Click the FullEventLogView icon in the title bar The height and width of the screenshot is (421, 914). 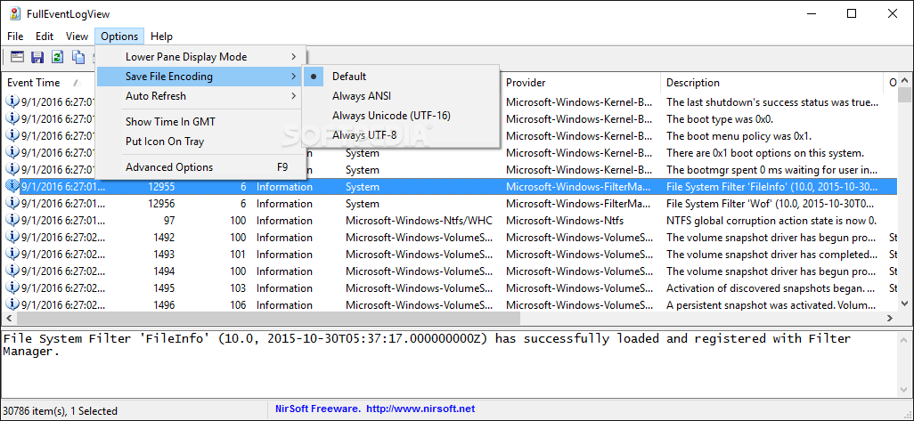point(16,13)
